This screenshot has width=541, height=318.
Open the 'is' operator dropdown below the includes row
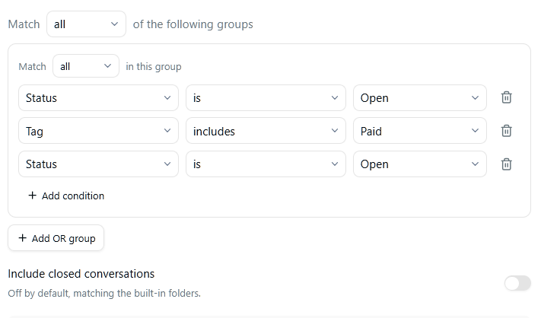coord(266,164)
